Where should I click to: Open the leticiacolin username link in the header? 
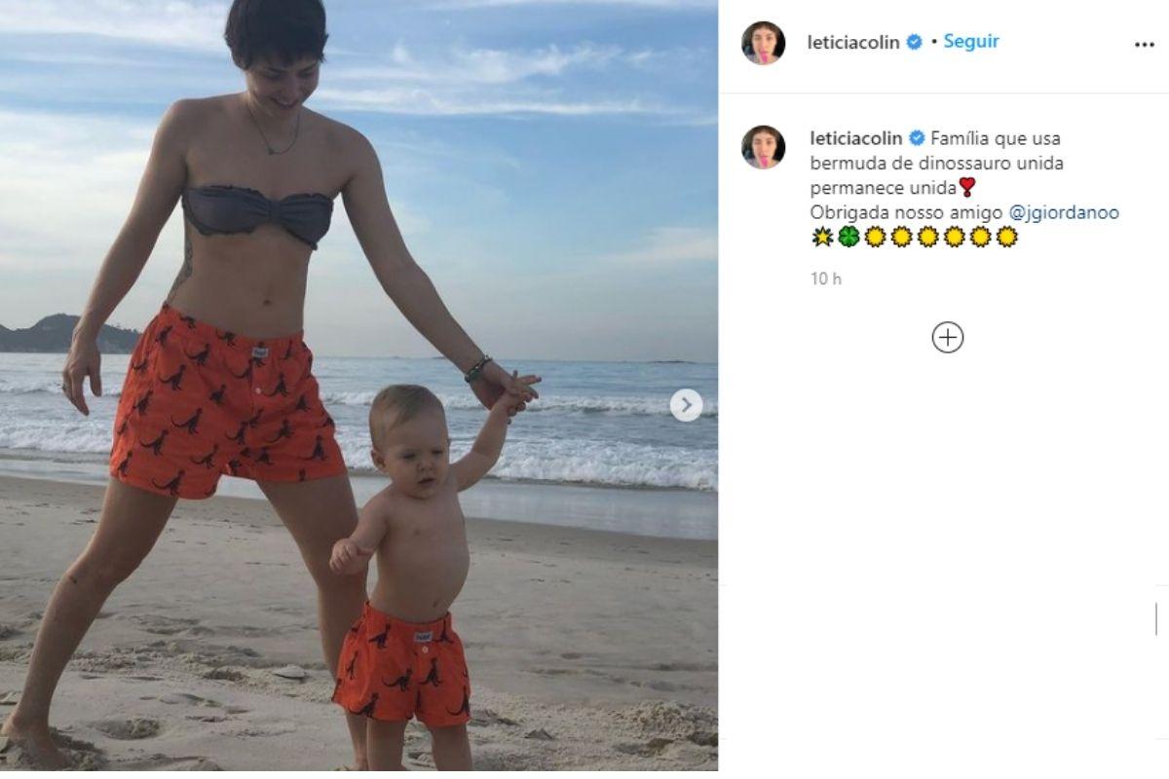pos(855,42)
